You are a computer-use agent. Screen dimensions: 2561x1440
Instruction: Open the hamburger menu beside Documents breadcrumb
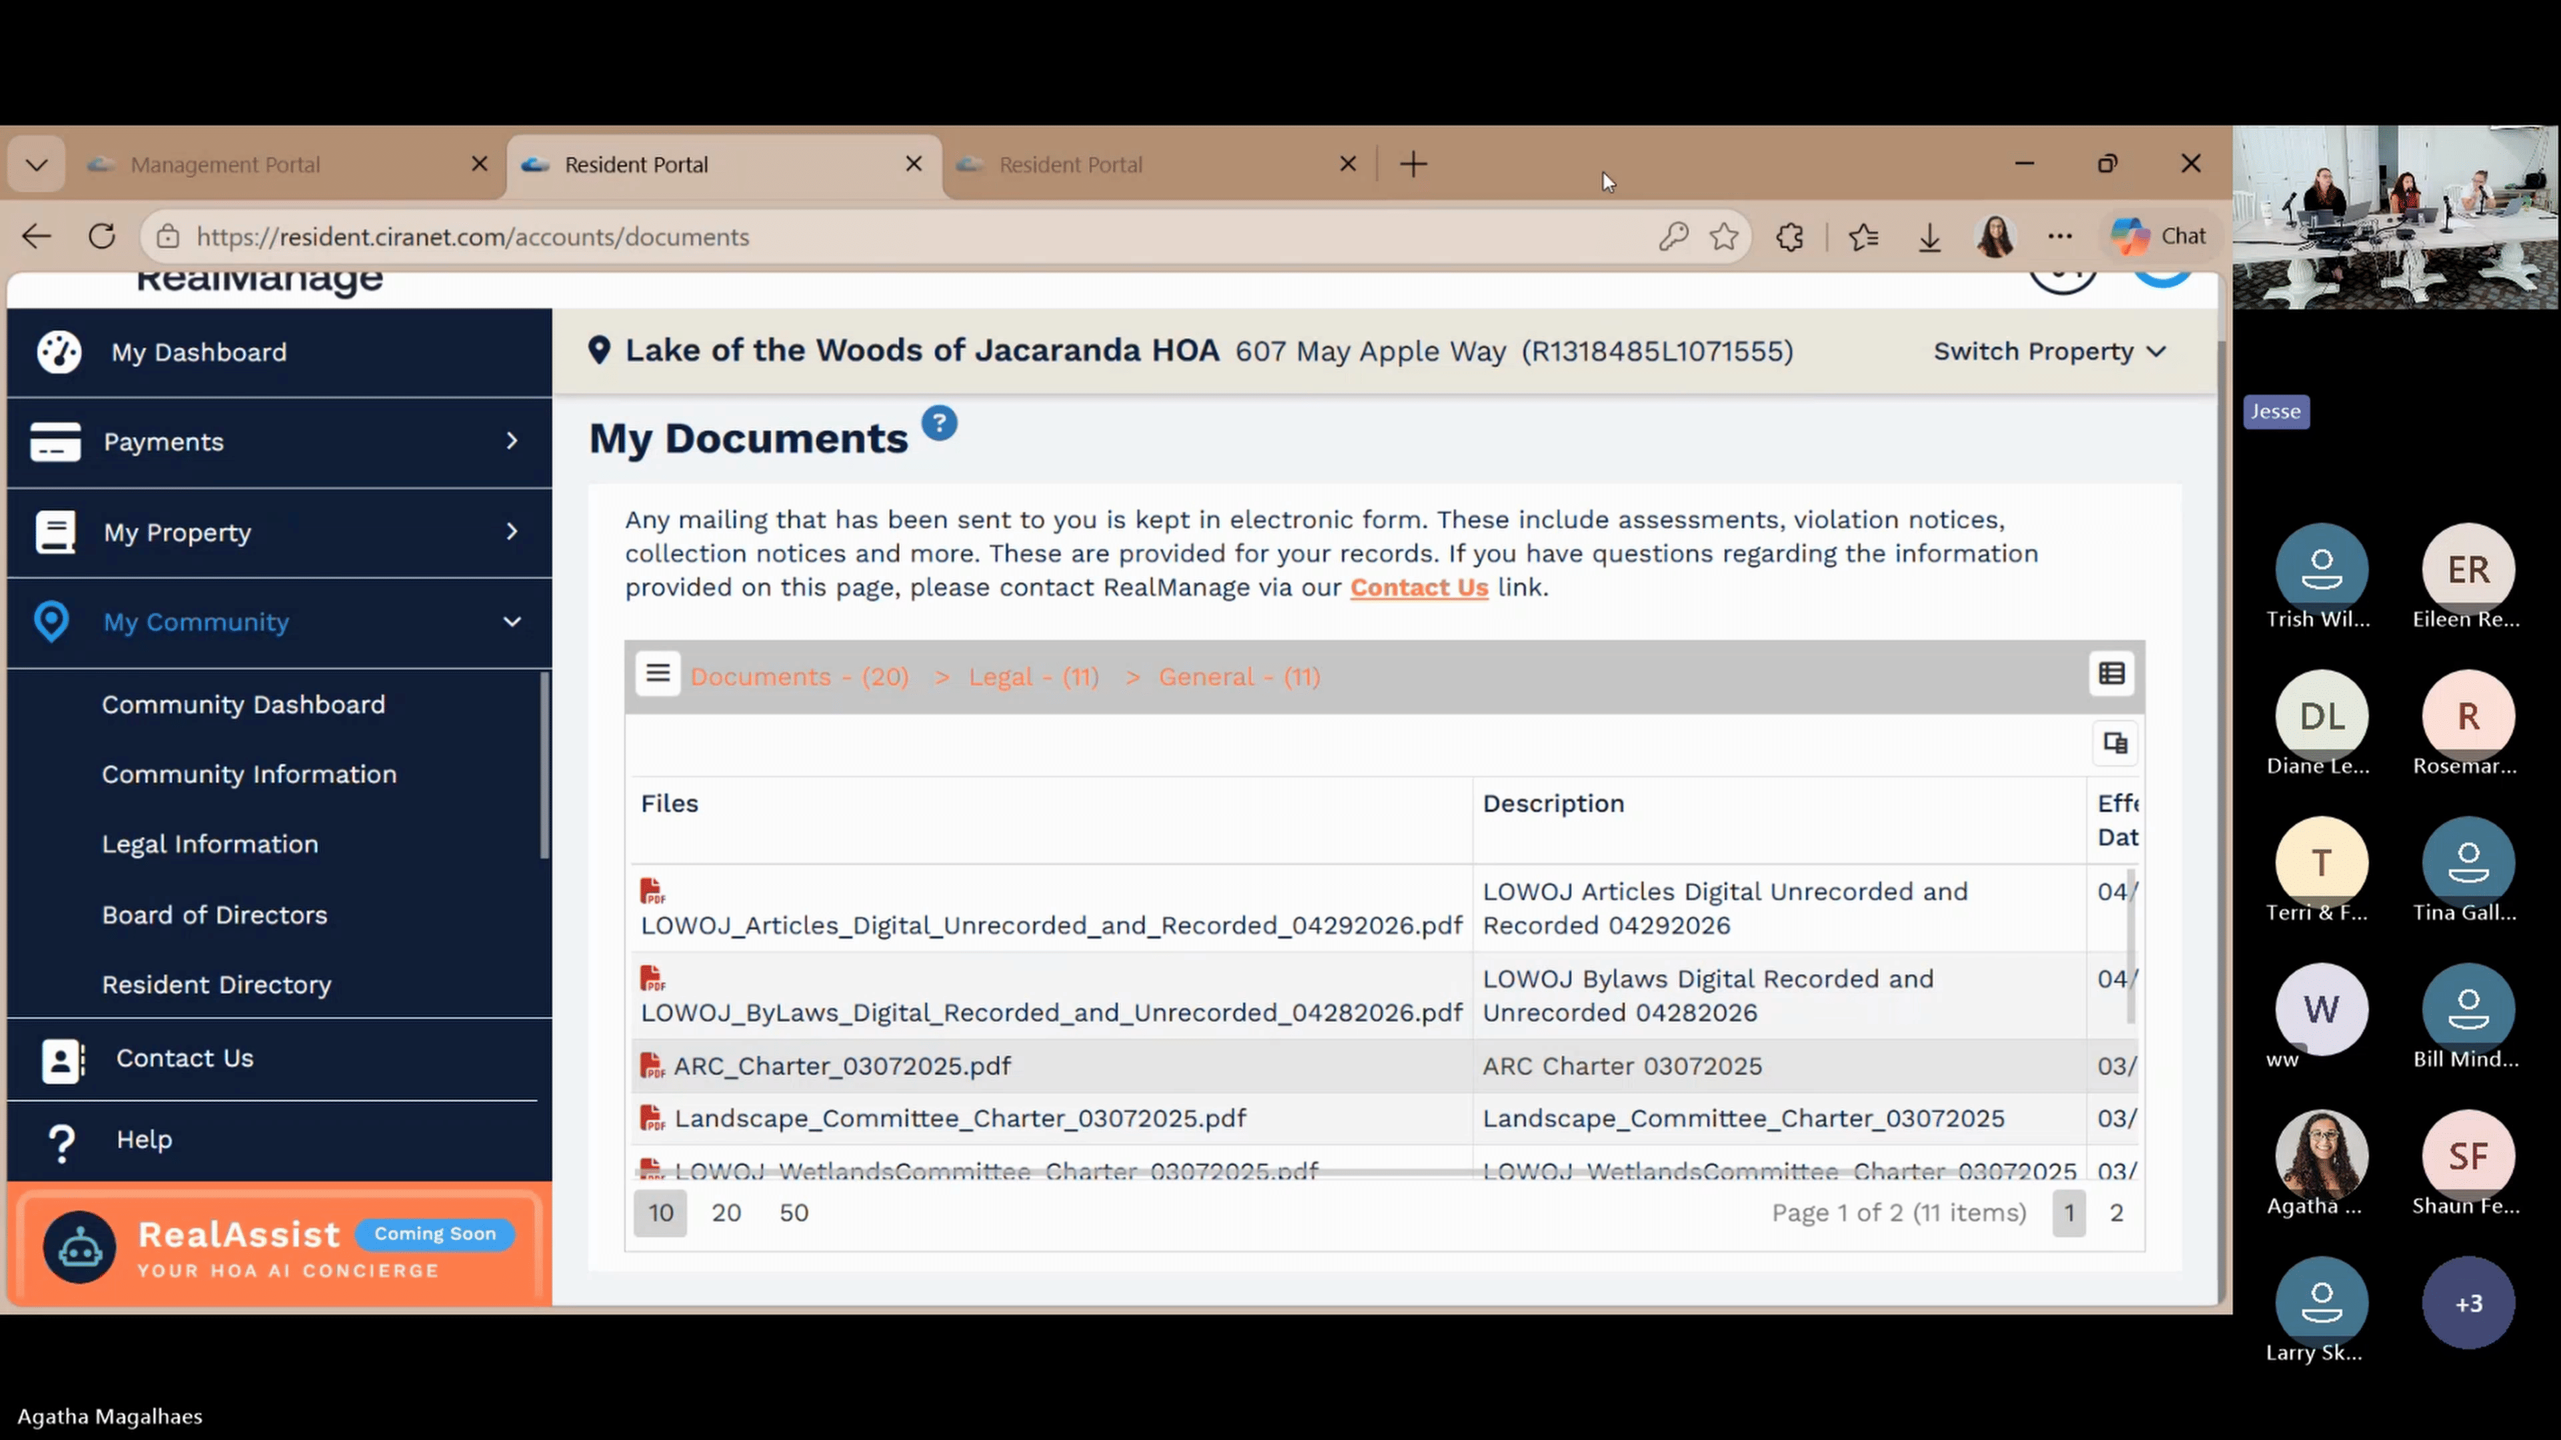pos(657,674)
